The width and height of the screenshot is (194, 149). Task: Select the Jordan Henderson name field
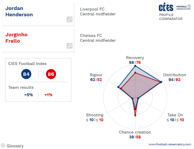pos(38,14)
